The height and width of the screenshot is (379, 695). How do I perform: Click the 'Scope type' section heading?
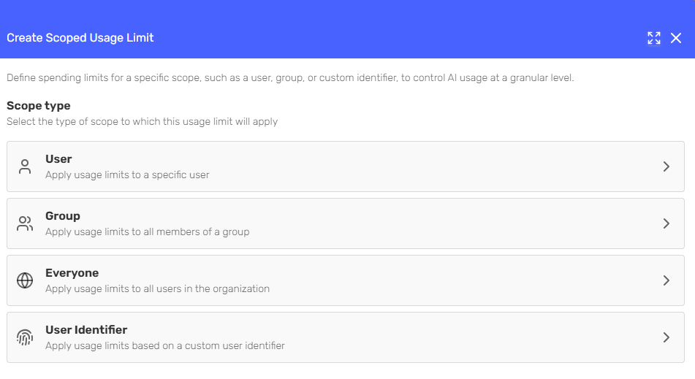click(39, 106)
